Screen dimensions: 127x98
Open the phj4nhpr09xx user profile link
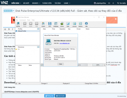(x=100, y=3)
